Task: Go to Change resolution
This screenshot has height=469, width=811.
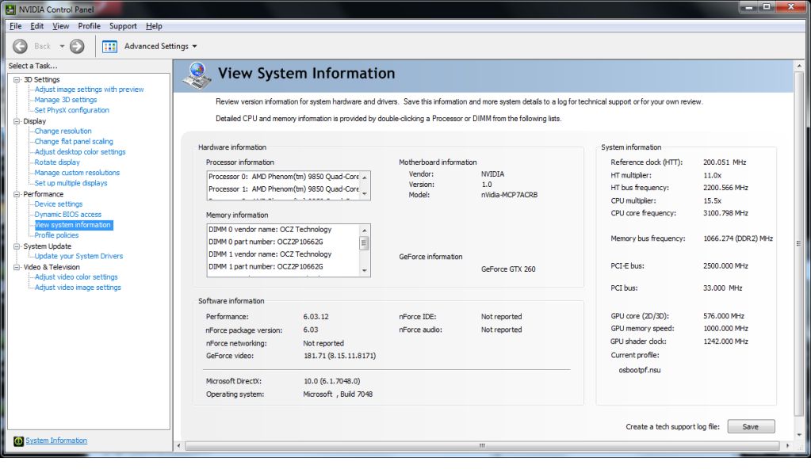Action: tap(63, 132)
